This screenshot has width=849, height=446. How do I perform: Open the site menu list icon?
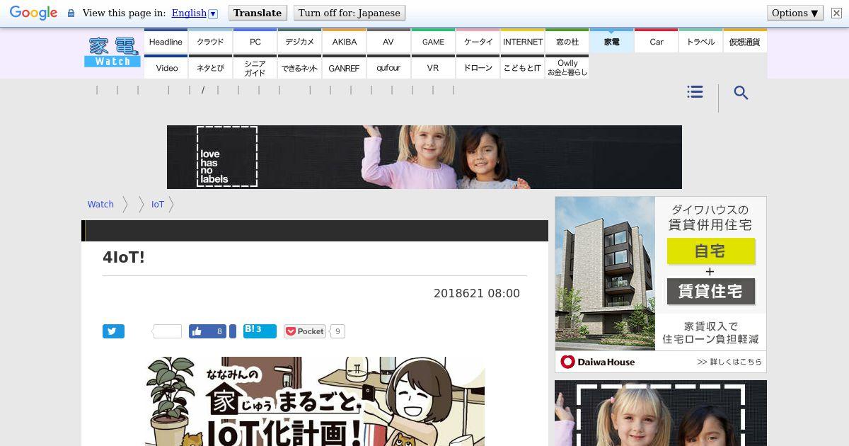[x=695, y=92]
